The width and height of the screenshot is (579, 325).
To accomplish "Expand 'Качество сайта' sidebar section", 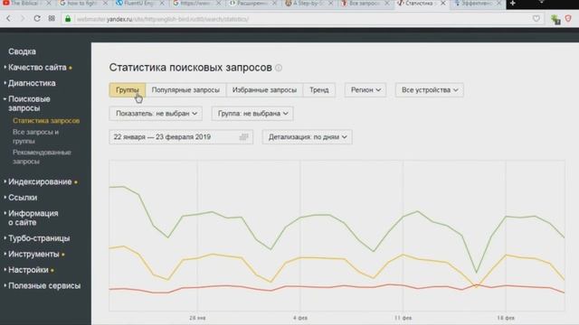I will pyautogui.click(x=37, y=68).
